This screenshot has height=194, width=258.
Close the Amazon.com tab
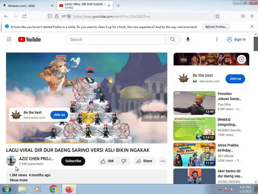(52, 6)
